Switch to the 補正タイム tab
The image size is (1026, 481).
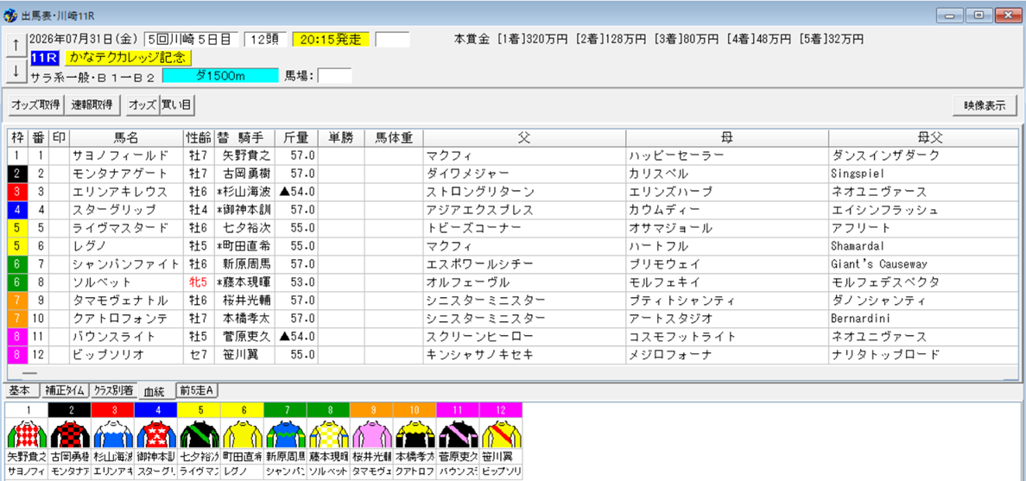64,390
